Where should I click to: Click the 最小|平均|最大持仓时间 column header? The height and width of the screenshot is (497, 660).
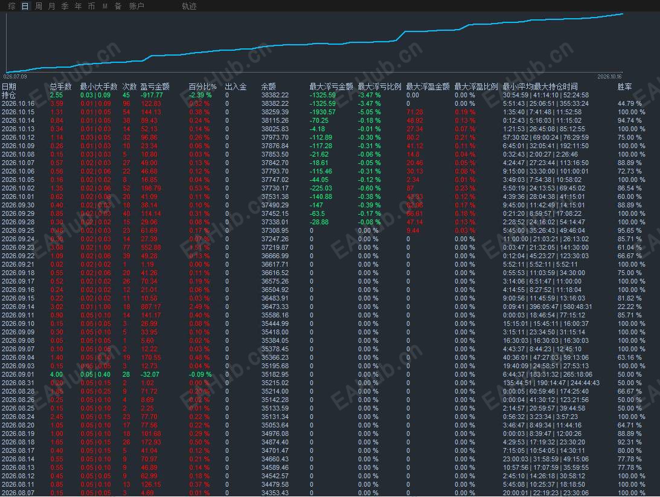[x=540, y=87]
